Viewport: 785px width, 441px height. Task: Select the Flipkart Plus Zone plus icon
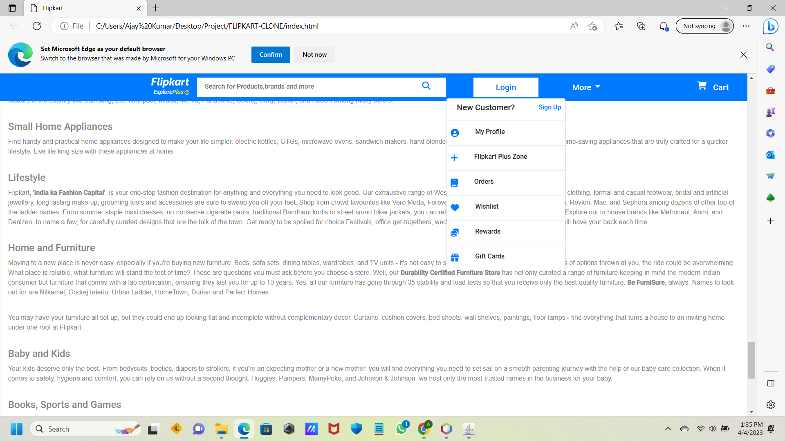[x=455, y=158]
